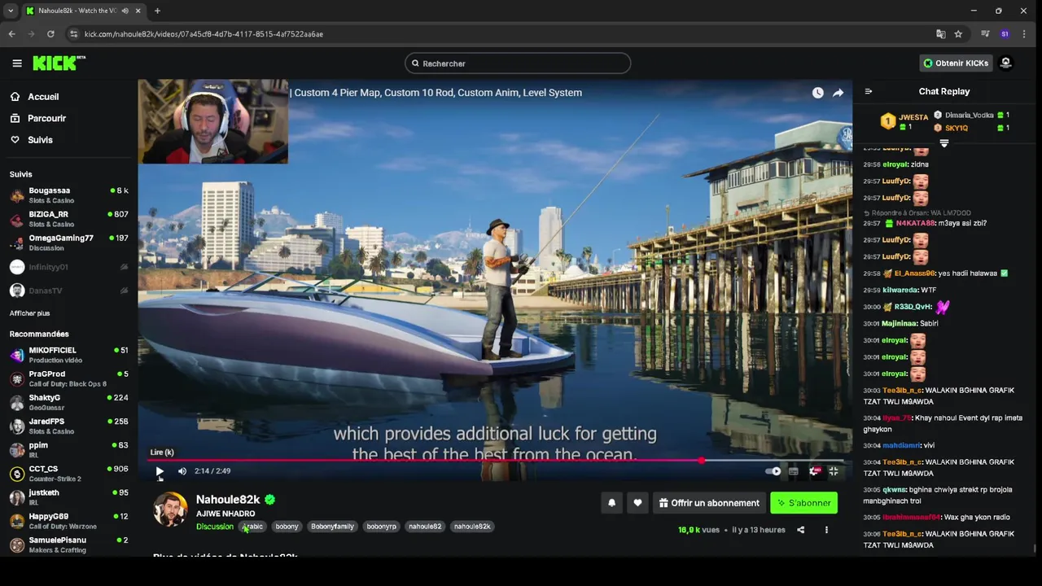Click the KICK logo
Image resolution: width=1042 pixels, height=586 pixels.
[x=59, y=63]
